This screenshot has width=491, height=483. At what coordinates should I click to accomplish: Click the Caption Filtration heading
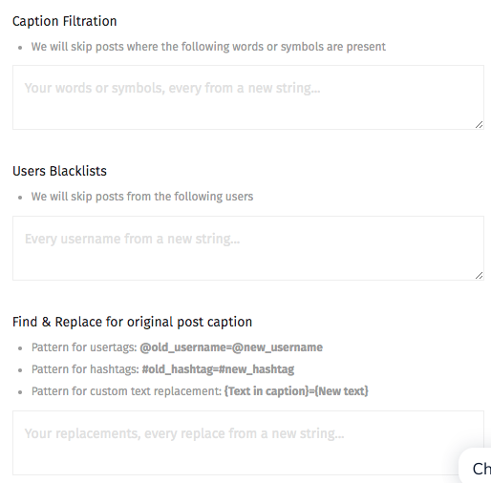click(65, 21)
